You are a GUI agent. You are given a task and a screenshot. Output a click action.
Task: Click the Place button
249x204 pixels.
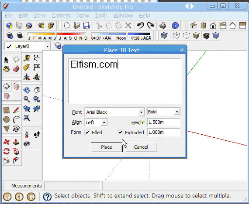[x=107, y=147]
